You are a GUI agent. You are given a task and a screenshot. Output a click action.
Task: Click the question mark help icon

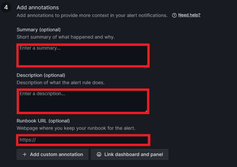174,15
